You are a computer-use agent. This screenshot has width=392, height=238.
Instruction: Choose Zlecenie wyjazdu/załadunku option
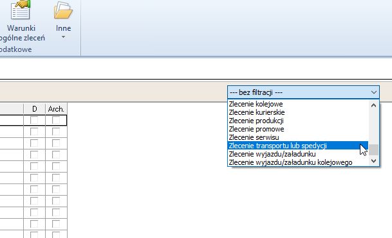(298, 154)
